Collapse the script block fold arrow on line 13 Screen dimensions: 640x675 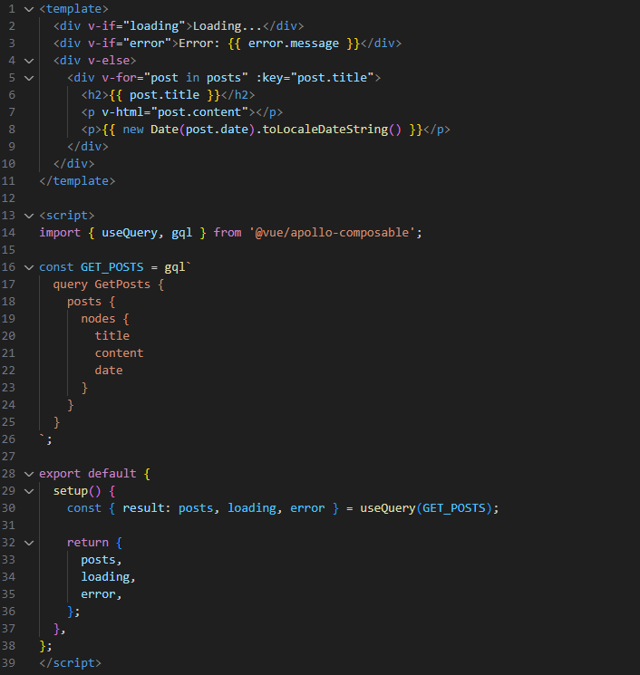[29, 215]
